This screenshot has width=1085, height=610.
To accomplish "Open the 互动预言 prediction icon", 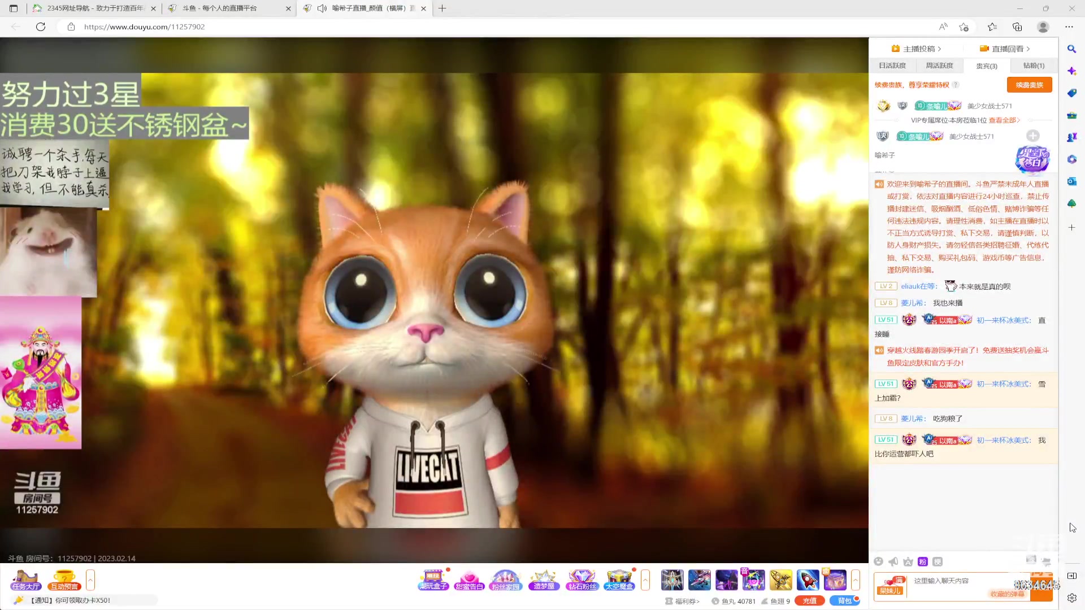I will pos(64,579).
